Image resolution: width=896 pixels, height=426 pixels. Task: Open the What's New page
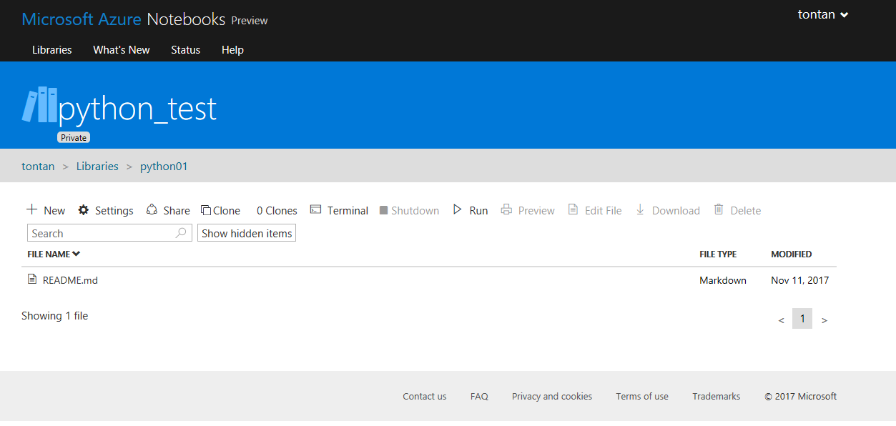pyautogui.click(x=121, y=49)
